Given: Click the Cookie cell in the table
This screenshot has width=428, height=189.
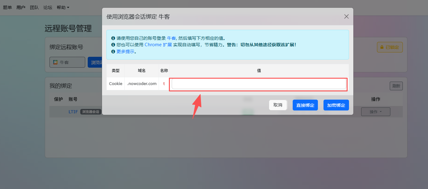Looking at the screenshot, I should [x=116, y=84].
